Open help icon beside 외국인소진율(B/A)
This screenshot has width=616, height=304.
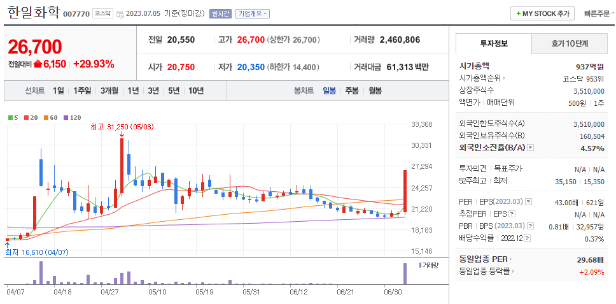click(x=530, y=148)
